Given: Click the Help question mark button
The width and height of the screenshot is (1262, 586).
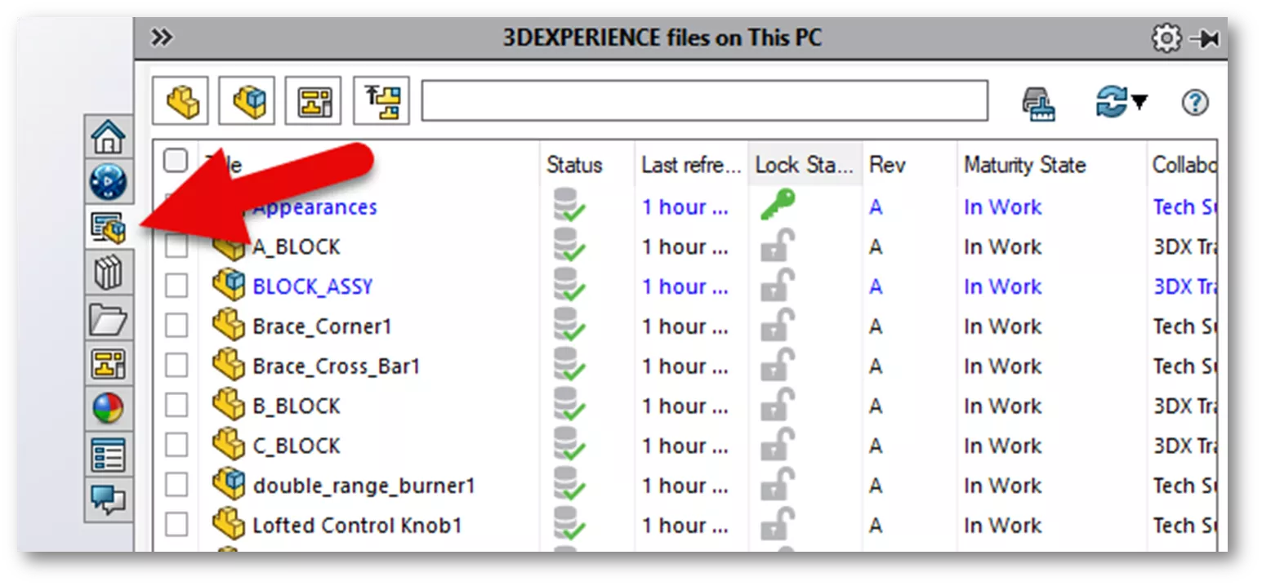Looking at the screenshot, I should 1194,102.
